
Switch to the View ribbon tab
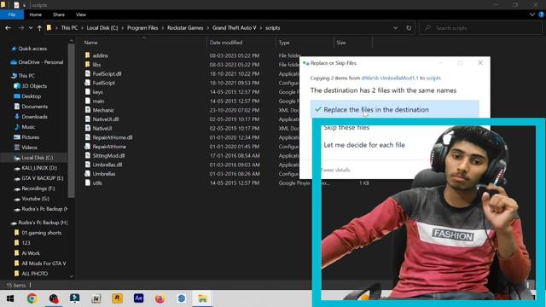(81, 14)
